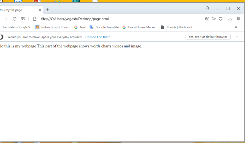The image size is (245, 143).
Task: Click the search tabs magnifier icon
Action: tap(207, 8)
